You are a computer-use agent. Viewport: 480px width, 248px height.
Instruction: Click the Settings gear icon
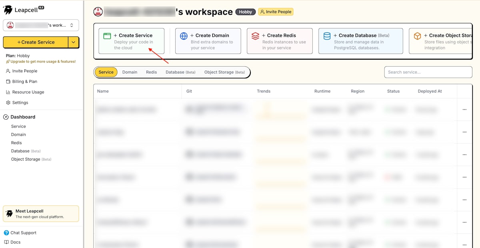[x=8, y=103]
